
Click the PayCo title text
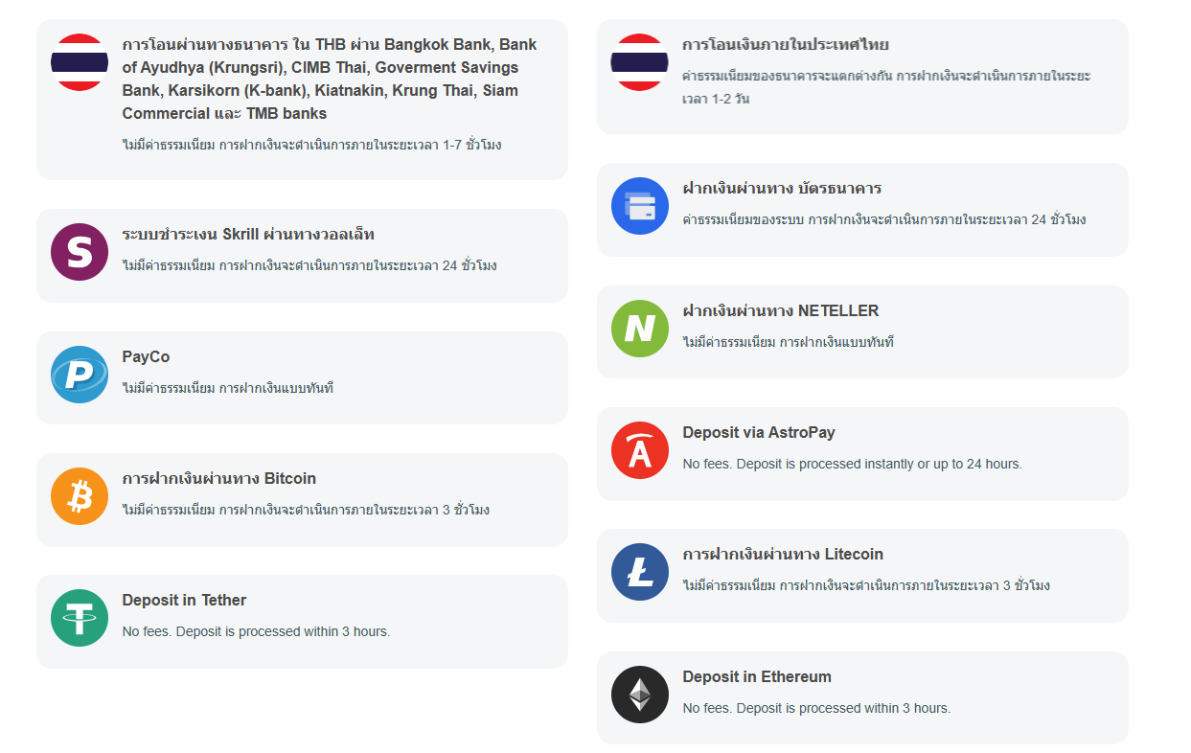coord(146,357)
